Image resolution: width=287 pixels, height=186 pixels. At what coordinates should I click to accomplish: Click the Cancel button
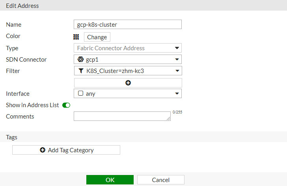(x=161, y=180)
